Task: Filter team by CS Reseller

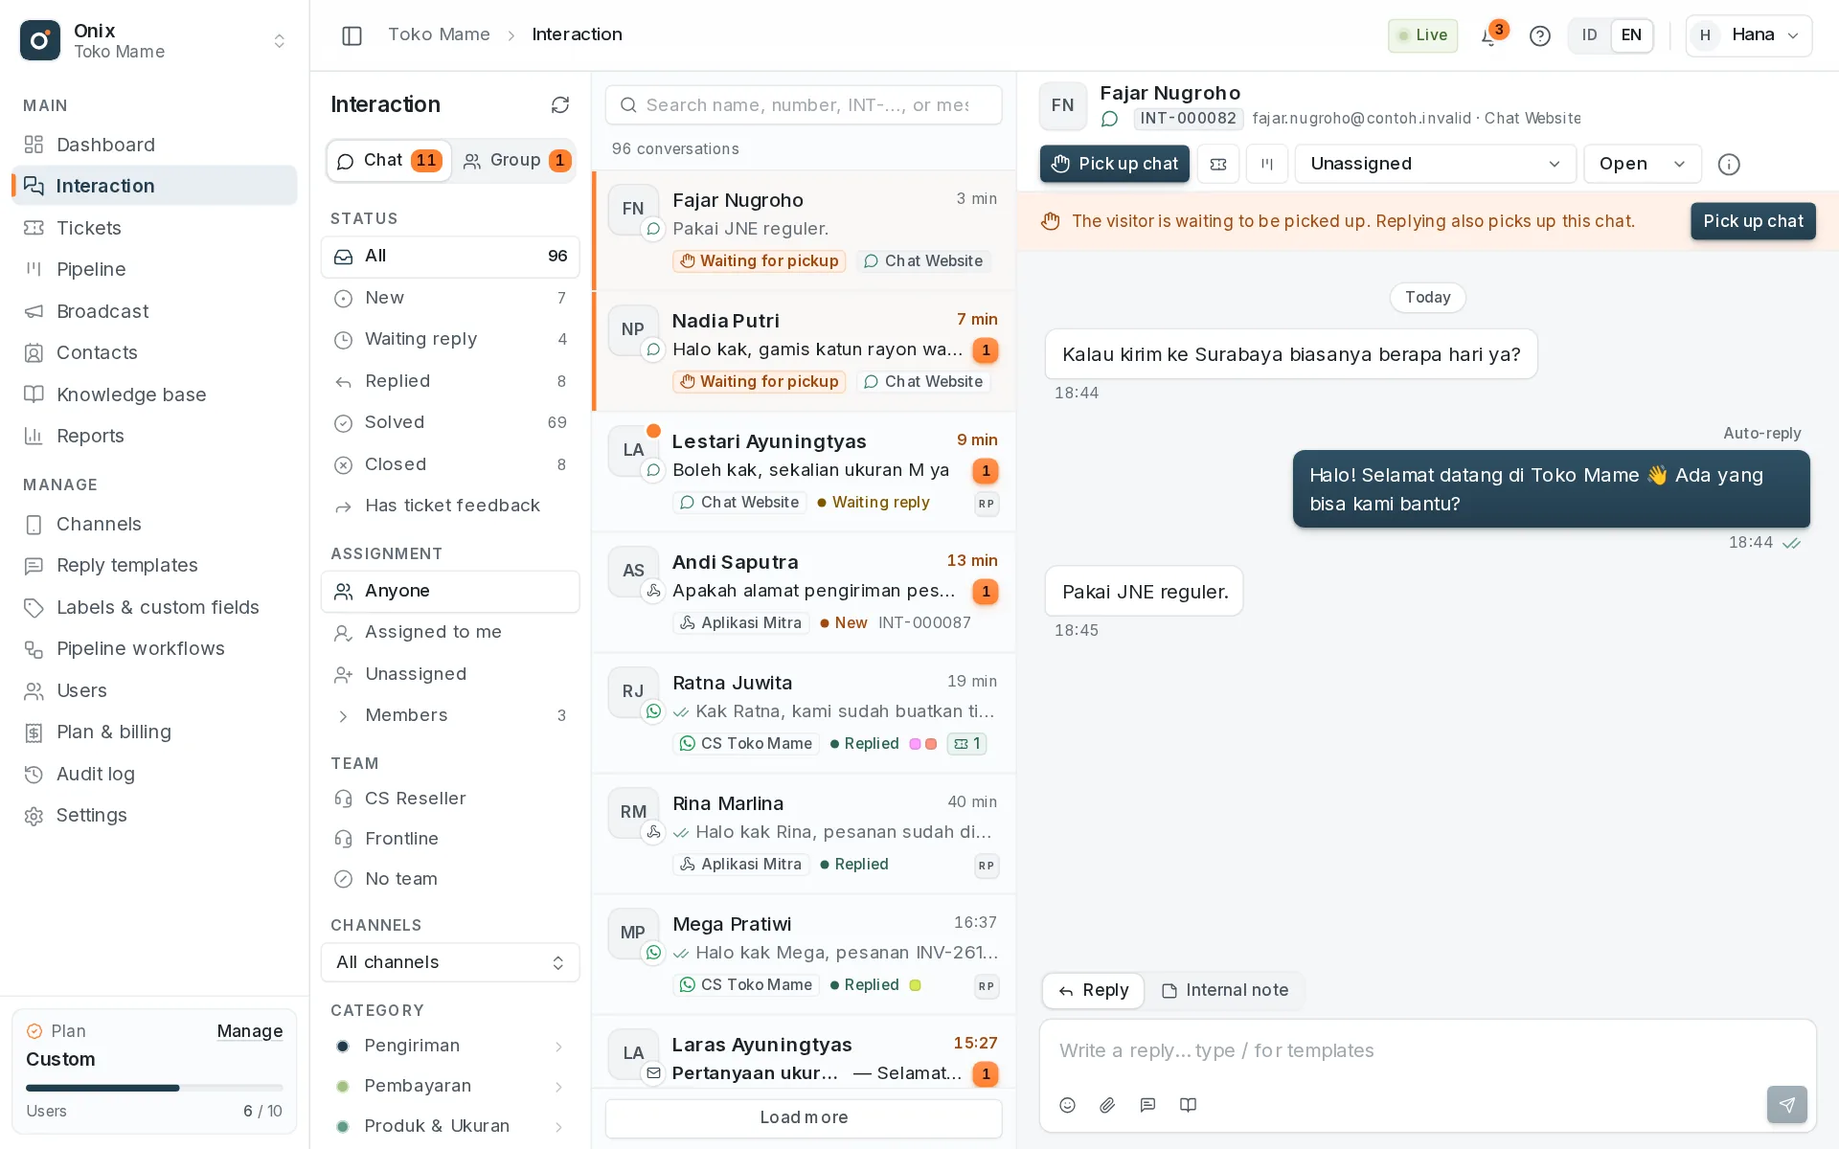Action: click(x=450, y=799)
